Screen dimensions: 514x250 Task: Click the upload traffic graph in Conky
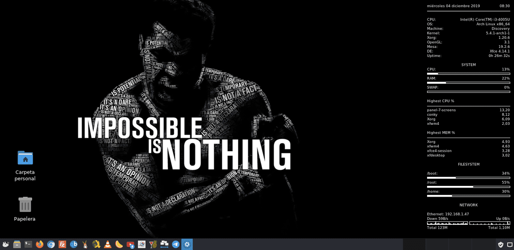pos(490,223)
